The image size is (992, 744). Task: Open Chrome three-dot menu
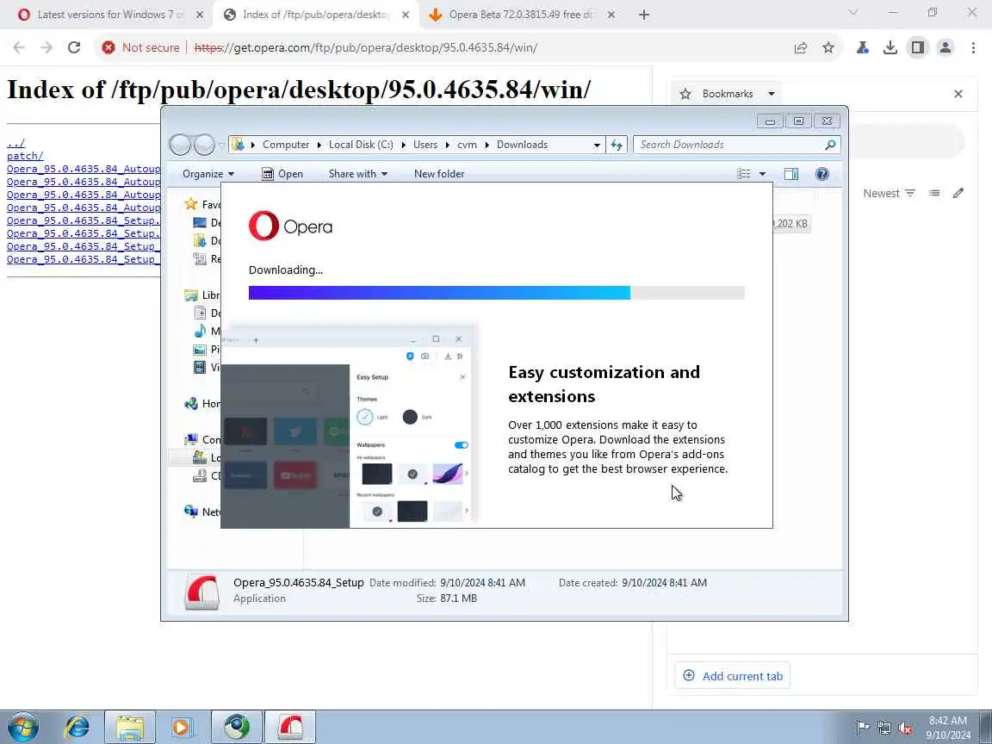click(x=973, y=47)
